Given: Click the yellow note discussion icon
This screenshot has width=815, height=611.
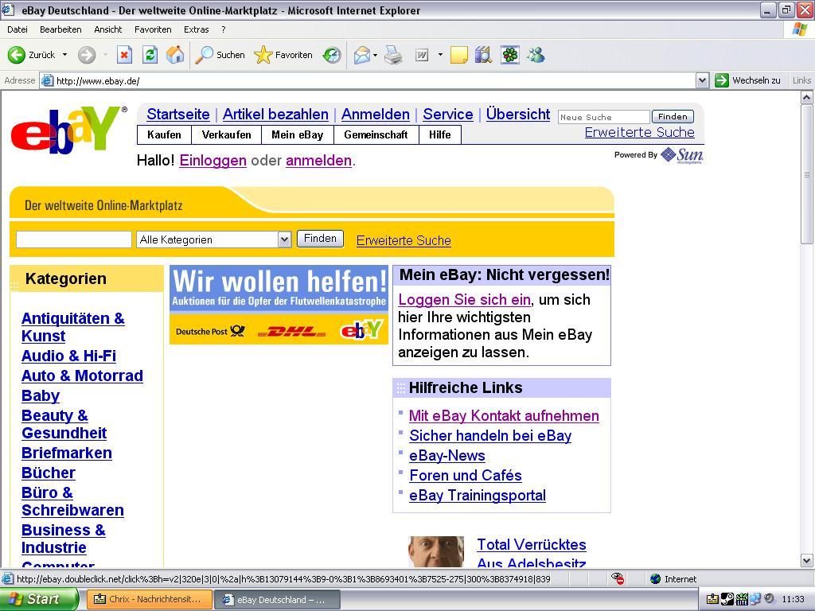Looking at the screenshot, I should (x=459, y=55).
